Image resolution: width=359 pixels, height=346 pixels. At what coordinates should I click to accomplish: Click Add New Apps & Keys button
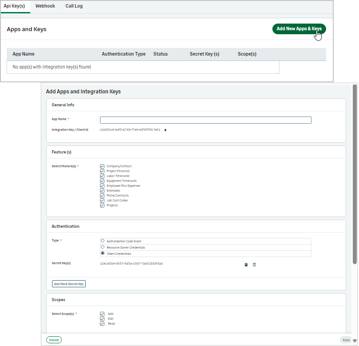[x=299, y=29]
